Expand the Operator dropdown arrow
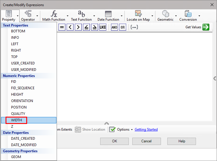 [x=37, y=16]
